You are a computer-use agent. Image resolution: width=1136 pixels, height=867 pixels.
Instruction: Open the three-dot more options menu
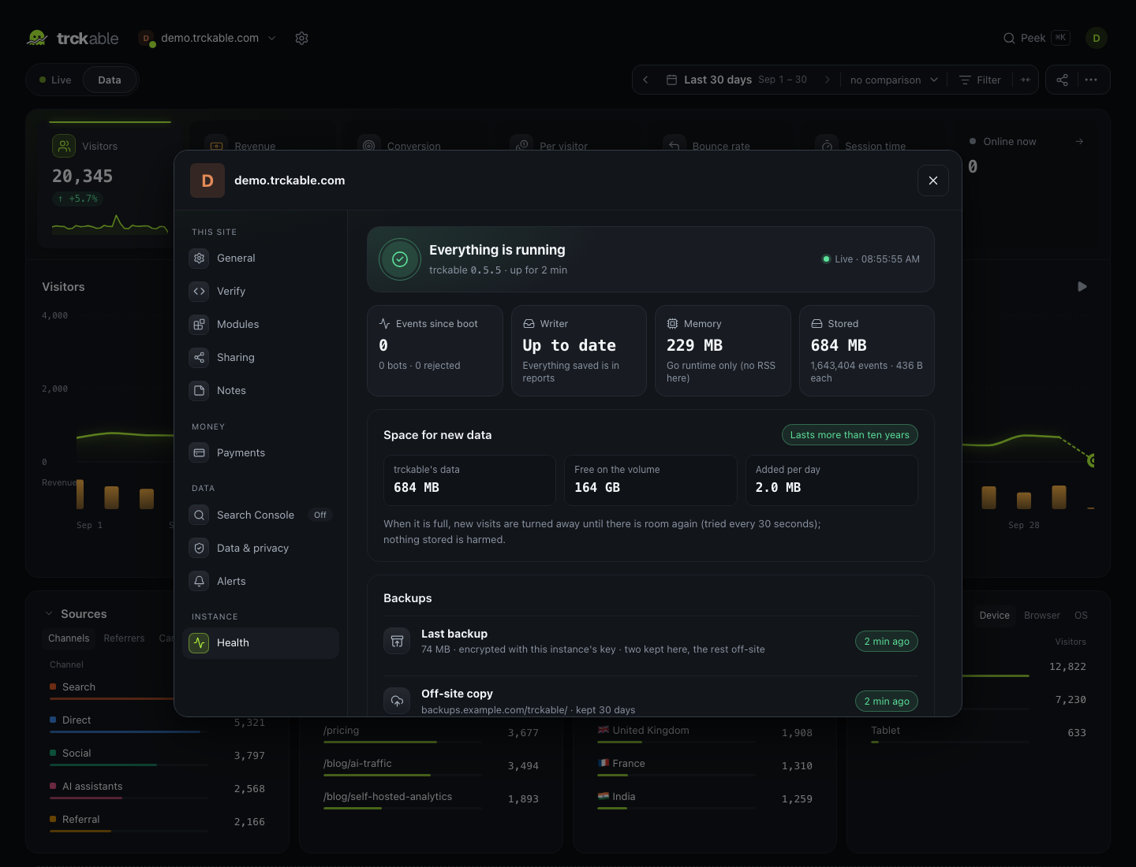coord(1091,80)
